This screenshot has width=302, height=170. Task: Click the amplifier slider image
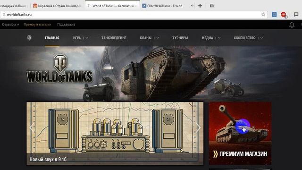[x=115, y=133]
